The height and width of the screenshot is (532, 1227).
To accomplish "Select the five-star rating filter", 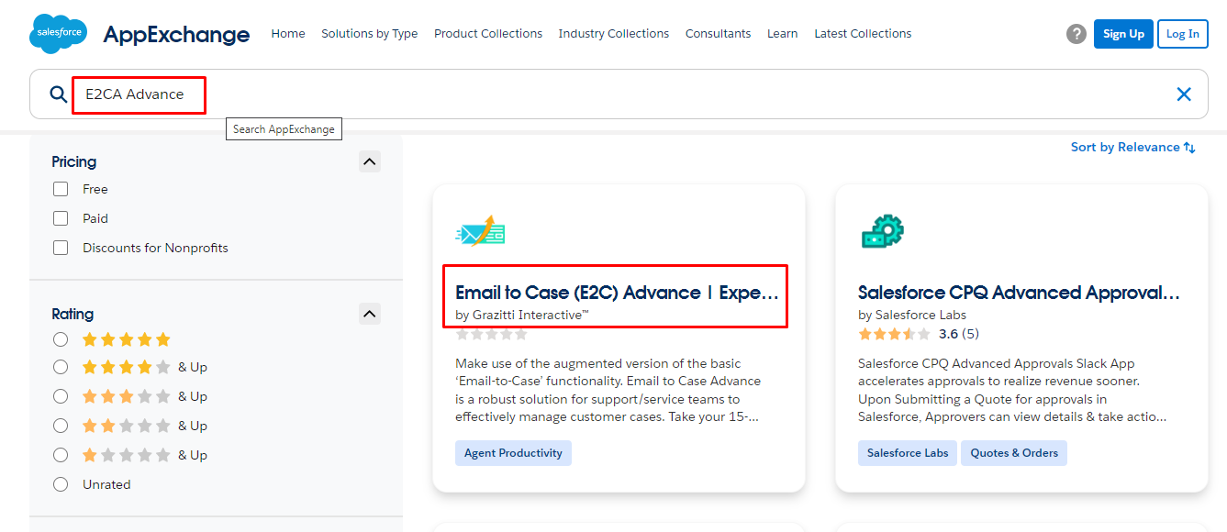I will click(61, 339).
